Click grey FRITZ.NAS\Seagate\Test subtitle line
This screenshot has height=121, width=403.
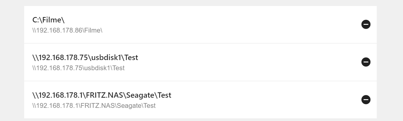94,105
